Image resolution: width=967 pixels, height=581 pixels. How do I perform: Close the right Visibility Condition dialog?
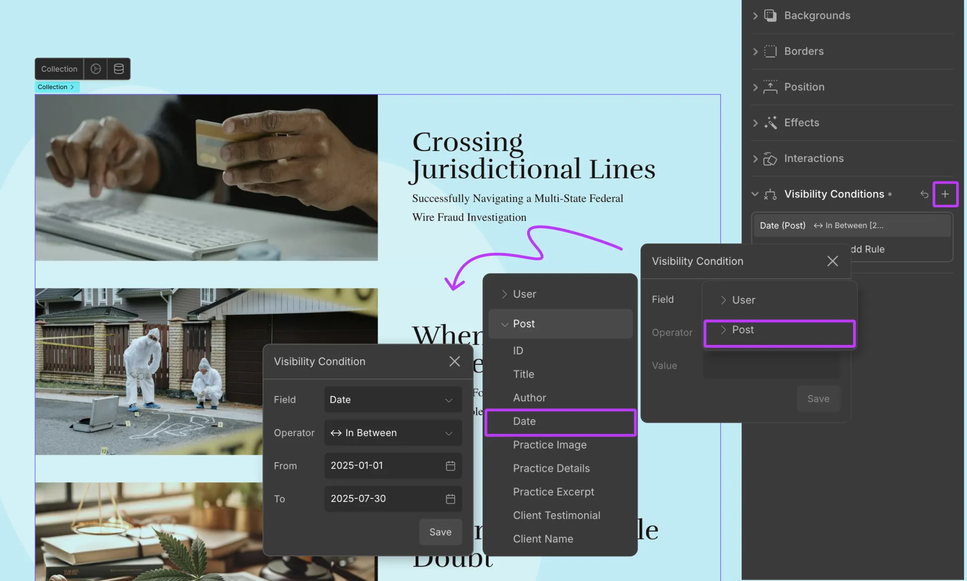pos(833,261)
